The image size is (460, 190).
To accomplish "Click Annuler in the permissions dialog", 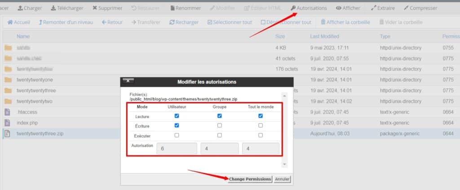I will pos(282,179).
